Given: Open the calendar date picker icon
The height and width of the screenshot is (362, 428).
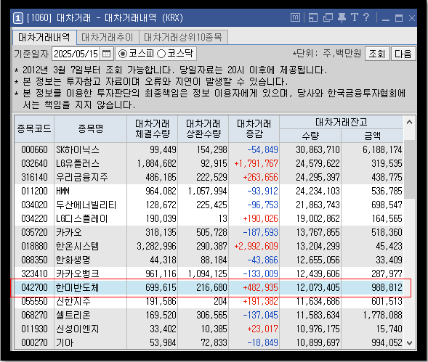Looking at the screenshot, I should (x=106, y=54).
